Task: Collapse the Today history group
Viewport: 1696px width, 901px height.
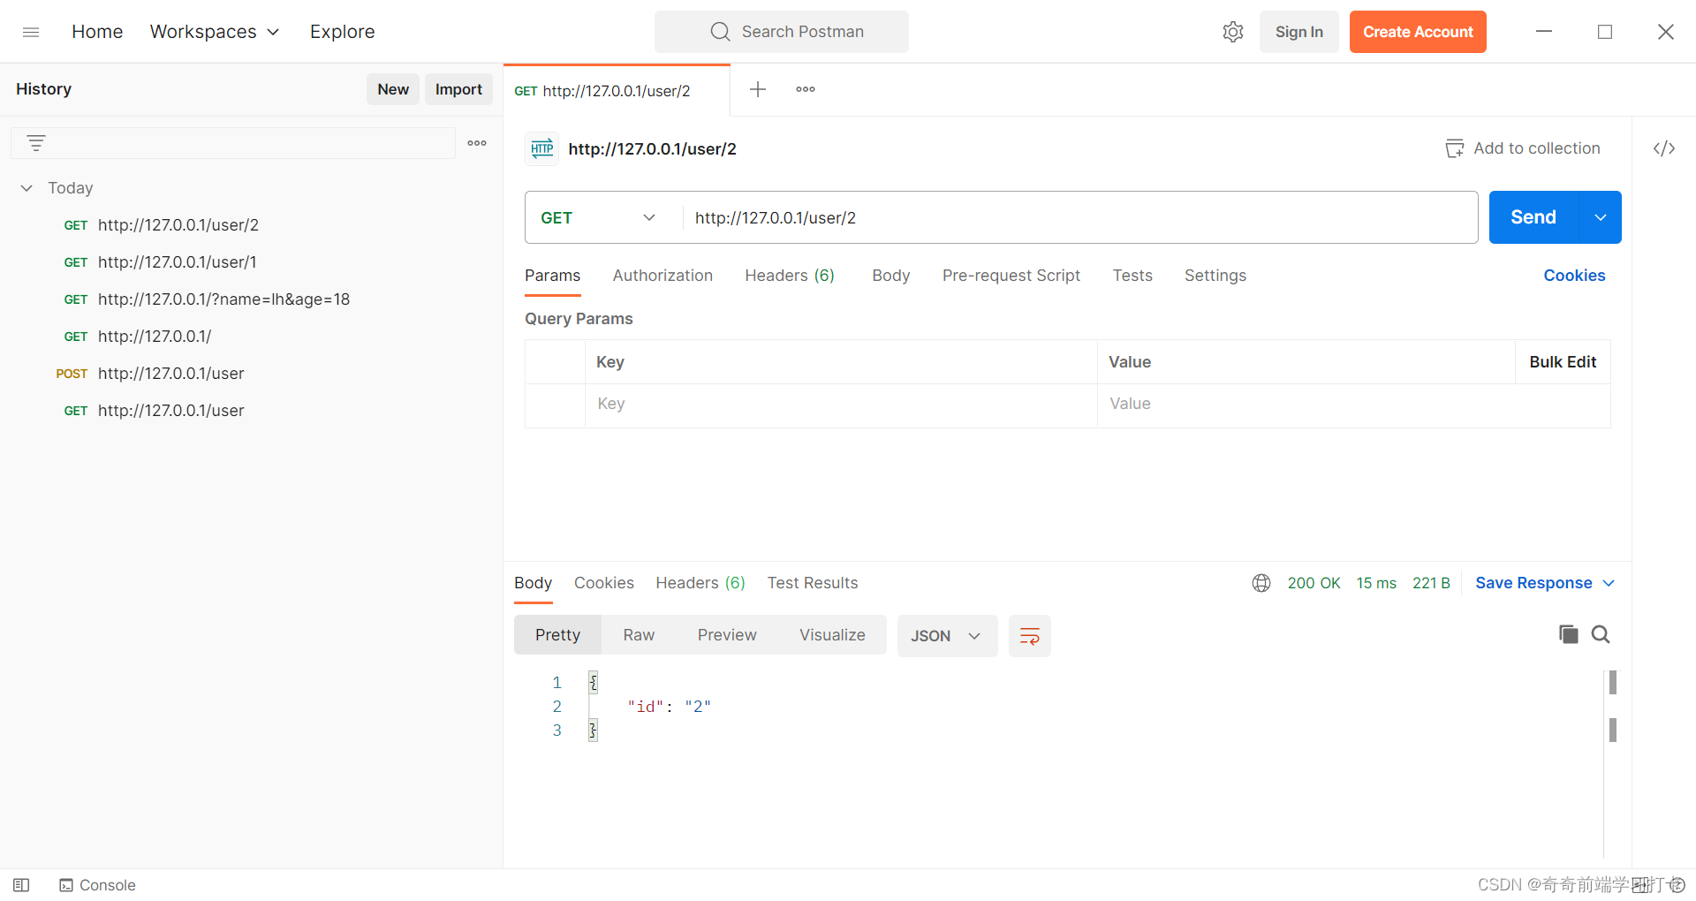Action: [26, 188]
